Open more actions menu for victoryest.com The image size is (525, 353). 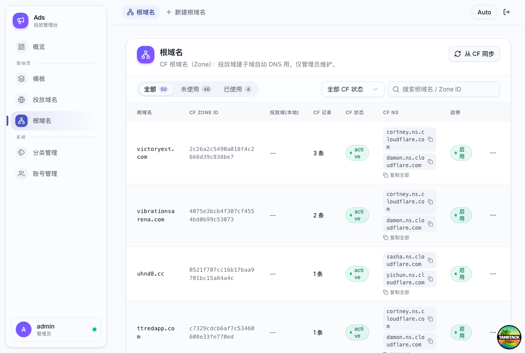tap(493, 153)
